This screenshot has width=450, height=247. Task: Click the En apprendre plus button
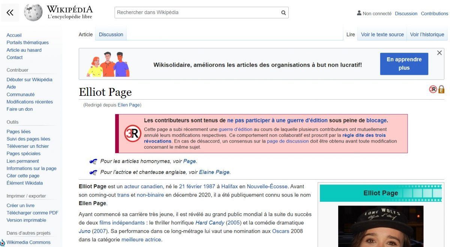pos(404,64)
